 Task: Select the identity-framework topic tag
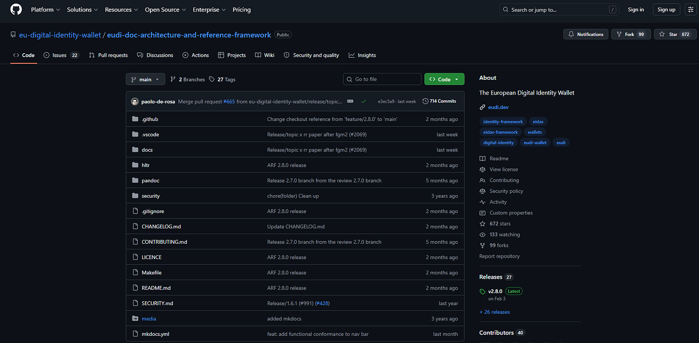[x=503, y=122]
